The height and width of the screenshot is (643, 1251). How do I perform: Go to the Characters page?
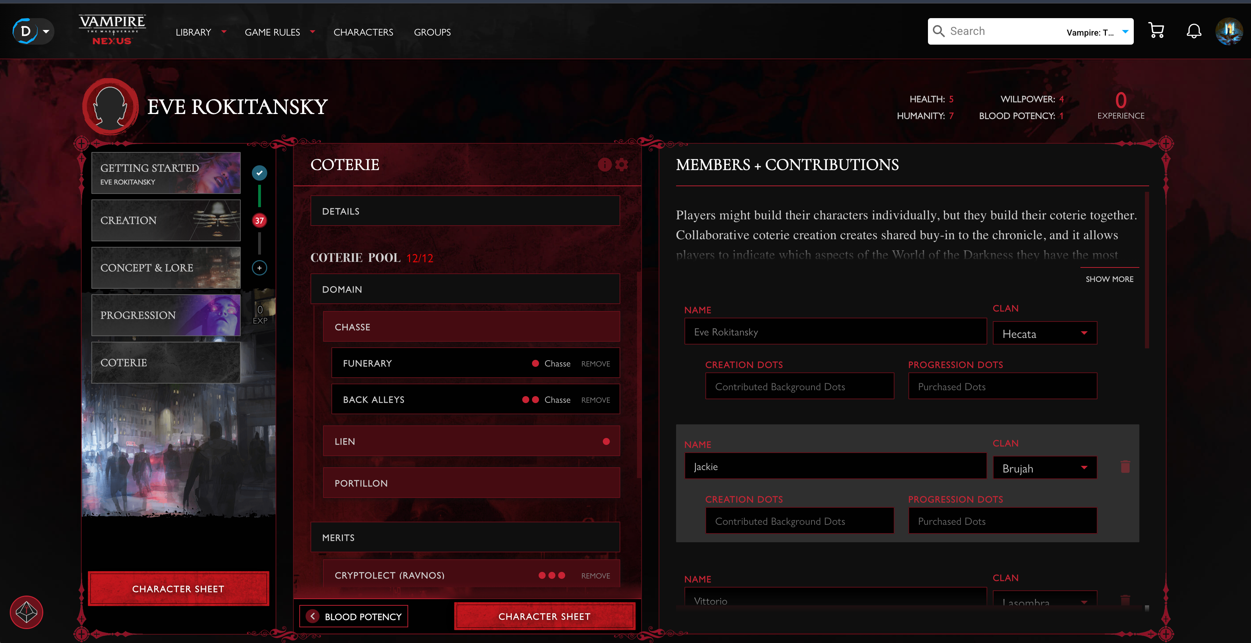click(363, 32)
